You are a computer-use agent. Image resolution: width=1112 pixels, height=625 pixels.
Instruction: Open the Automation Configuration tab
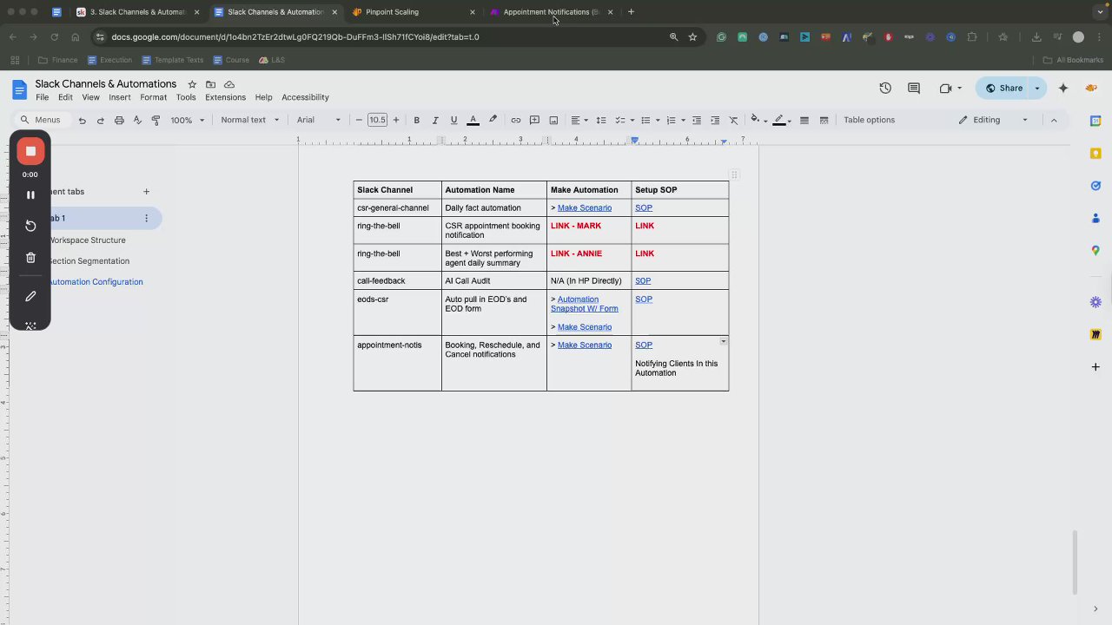click(x=96, y=282)
